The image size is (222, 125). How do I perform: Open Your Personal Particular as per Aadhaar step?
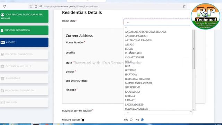point(24,16)
